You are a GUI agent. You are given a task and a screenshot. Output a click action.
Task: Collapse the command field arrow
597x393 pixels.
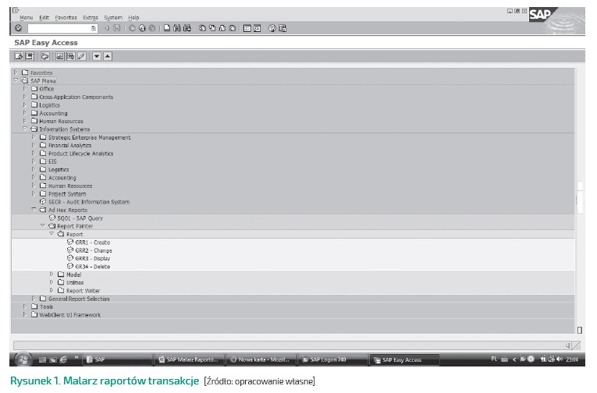pos(107,28)
